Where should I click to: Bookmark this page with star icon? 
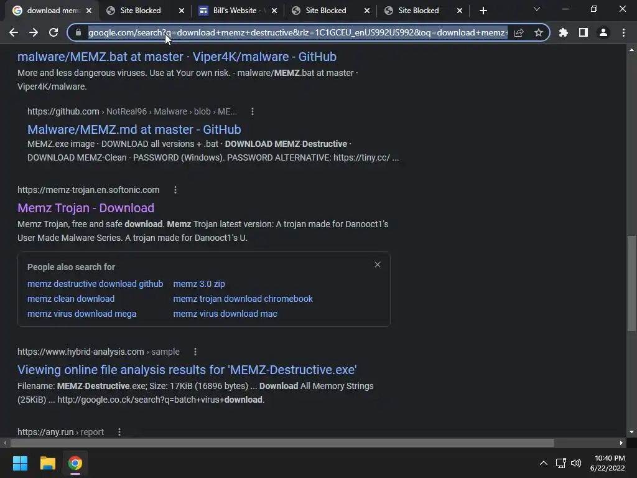coord(539,32)
